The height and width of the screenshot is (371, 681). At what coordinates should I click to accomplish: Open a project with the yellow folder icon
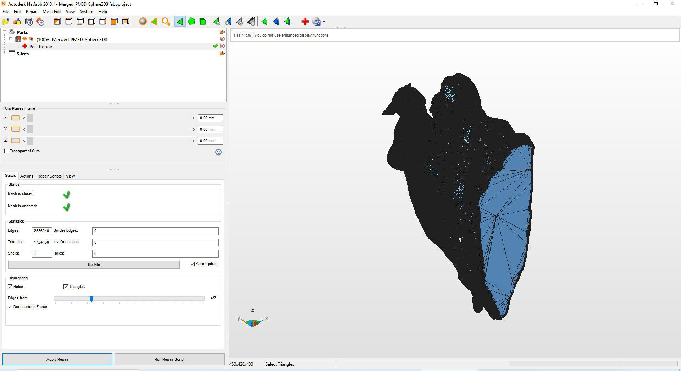click(x=6, y=22)
